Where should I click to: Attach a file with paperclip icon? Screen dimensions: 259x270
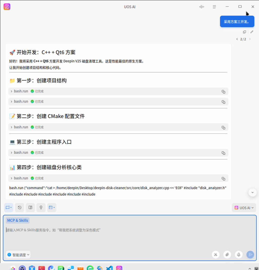click(227, 254)
